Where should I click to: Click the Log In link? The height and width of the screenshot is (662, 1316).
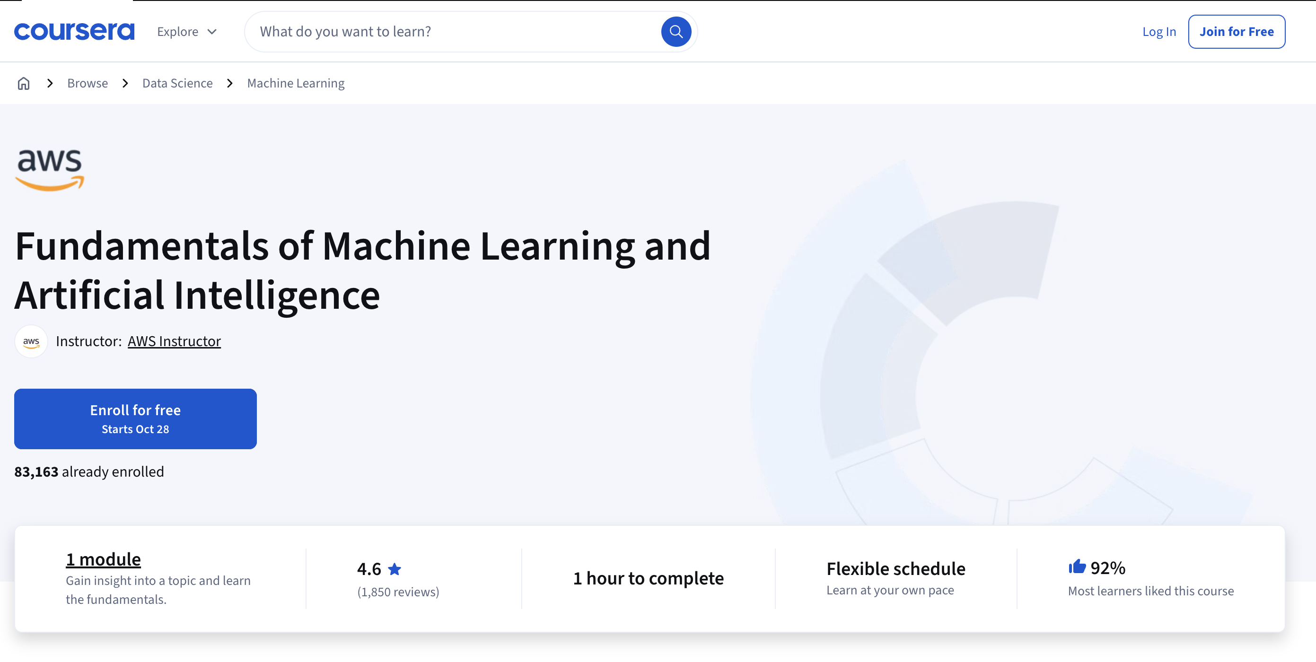coord(1159,31)
